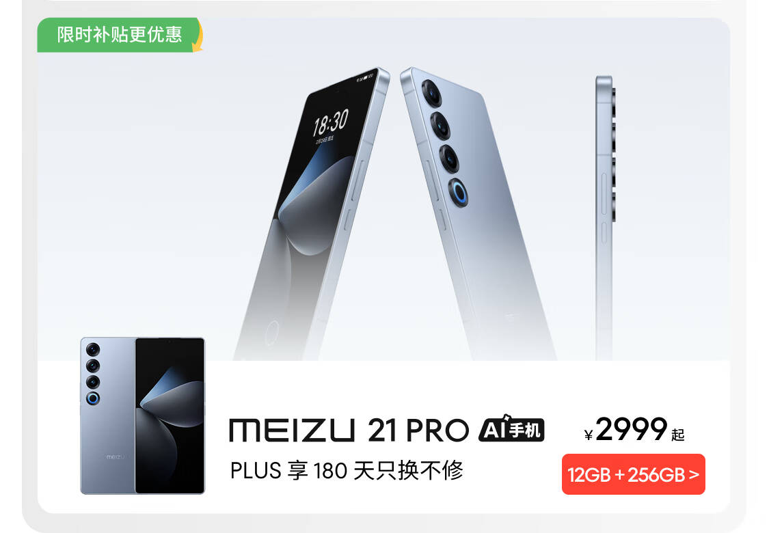Screen dimensions: 769x533
Task: Click the third camera lens on the tilted back-view phone
Action: [x=448, y=159]
